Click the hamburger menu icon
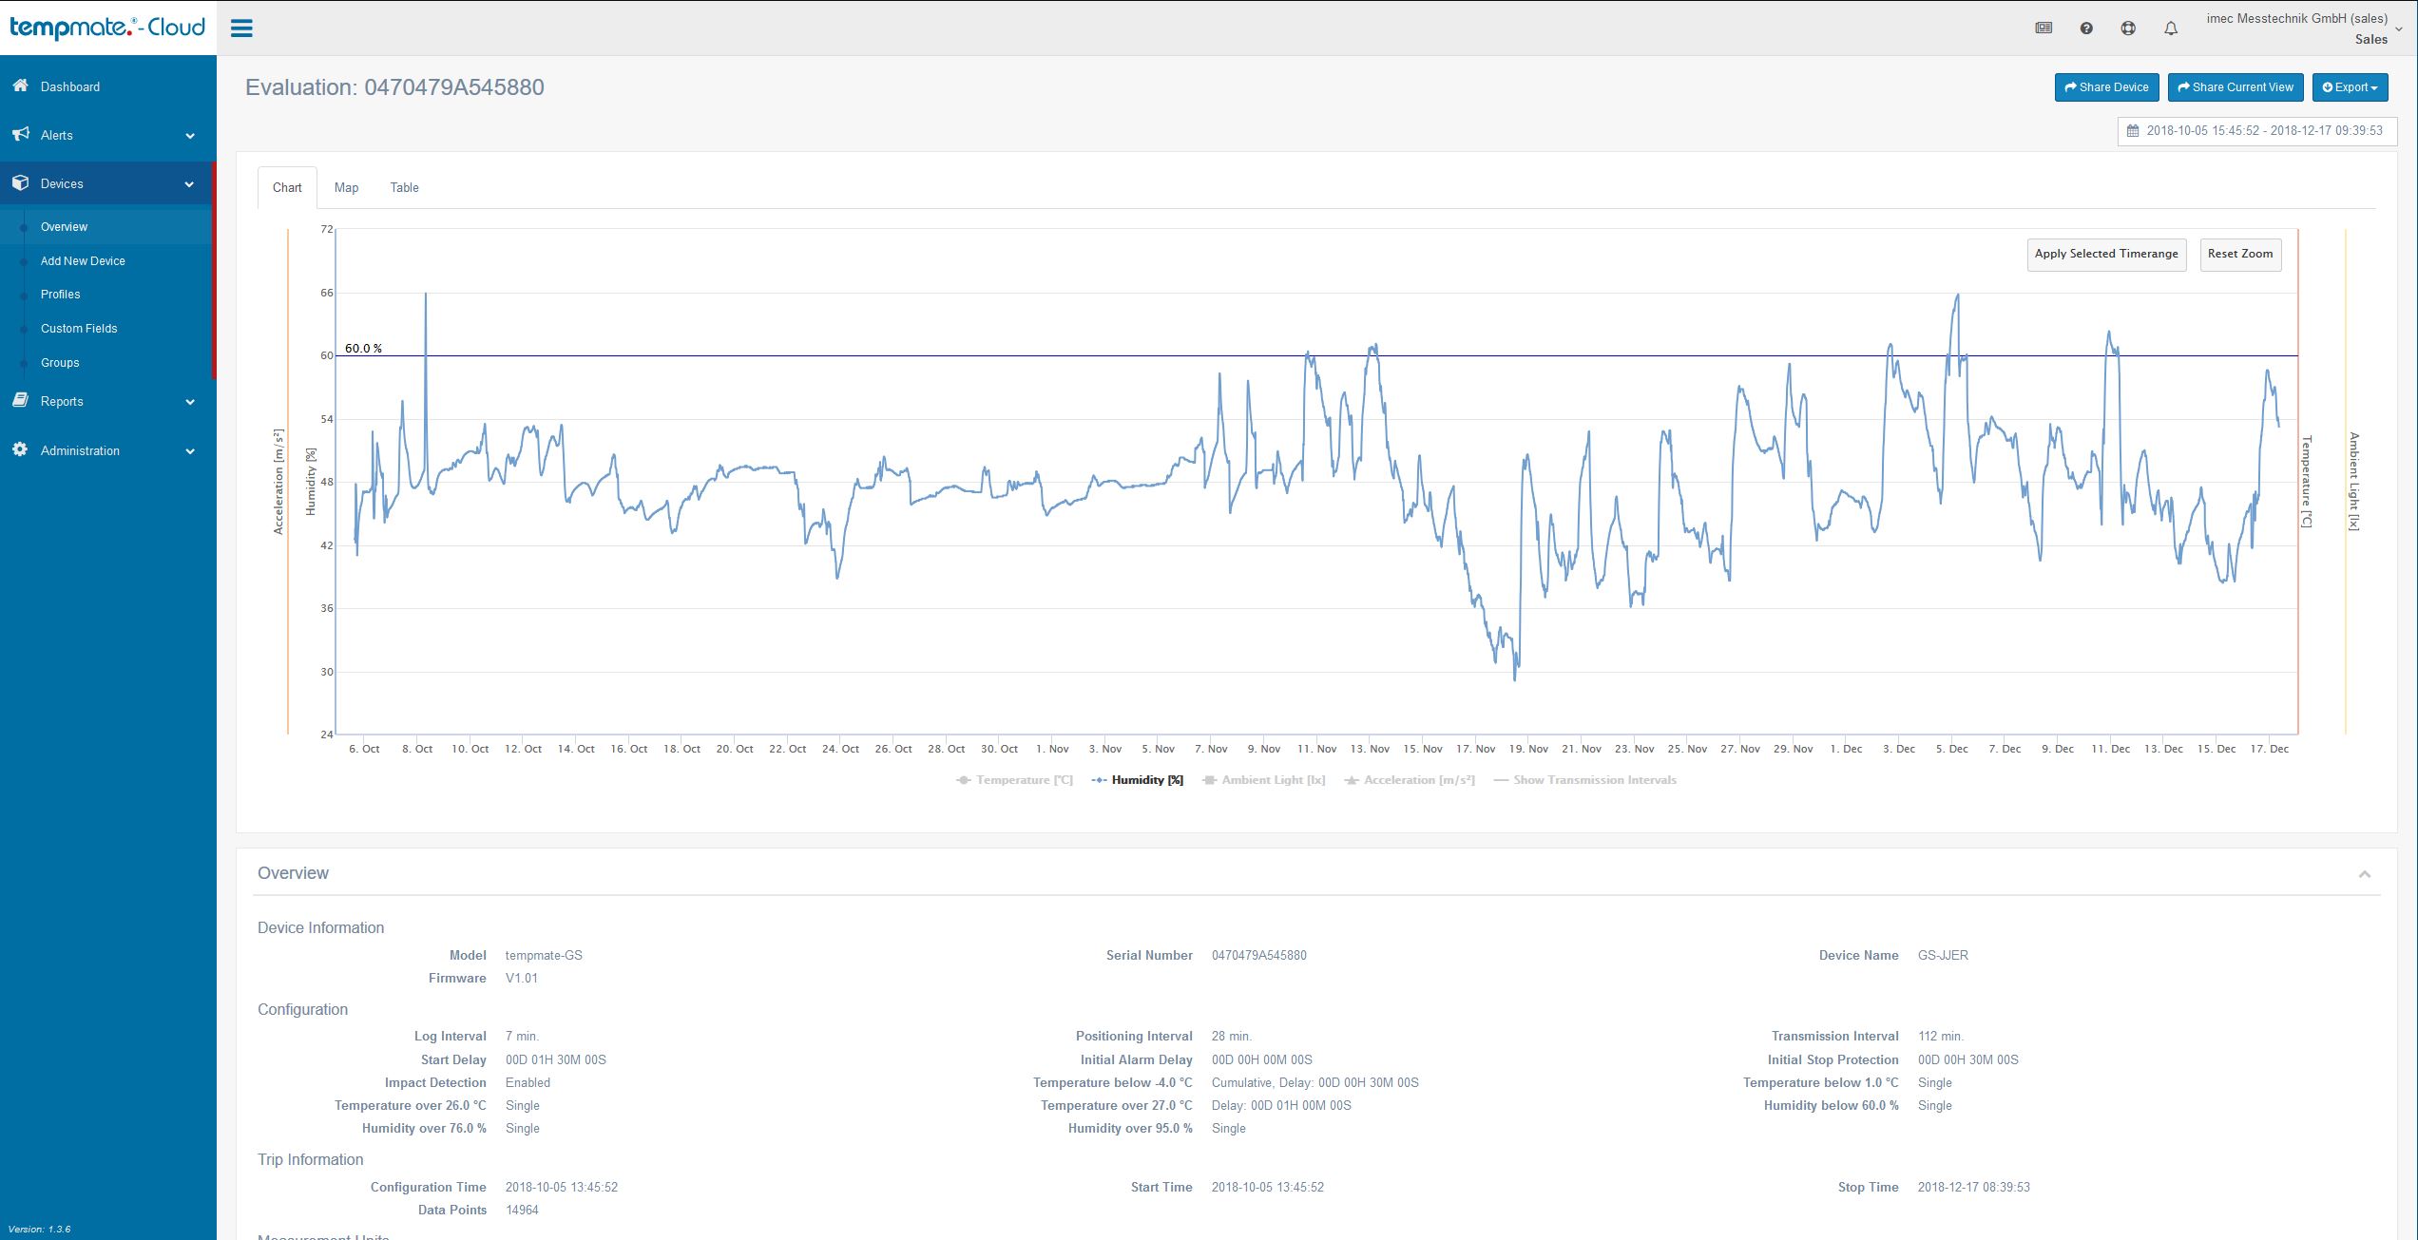 (x=241, y=28)
